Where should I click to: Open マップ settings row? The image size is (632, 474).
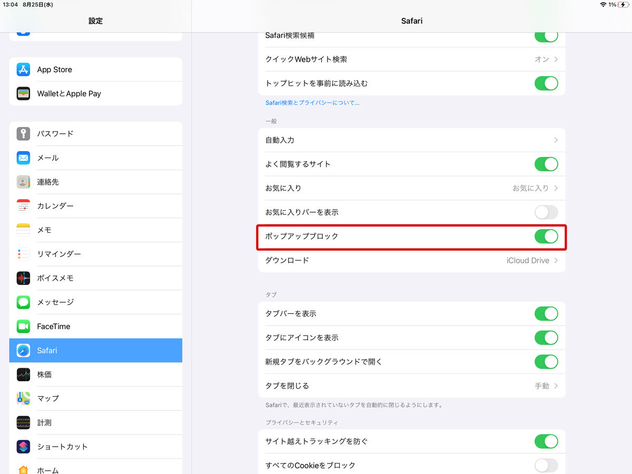tap(96, 399)
